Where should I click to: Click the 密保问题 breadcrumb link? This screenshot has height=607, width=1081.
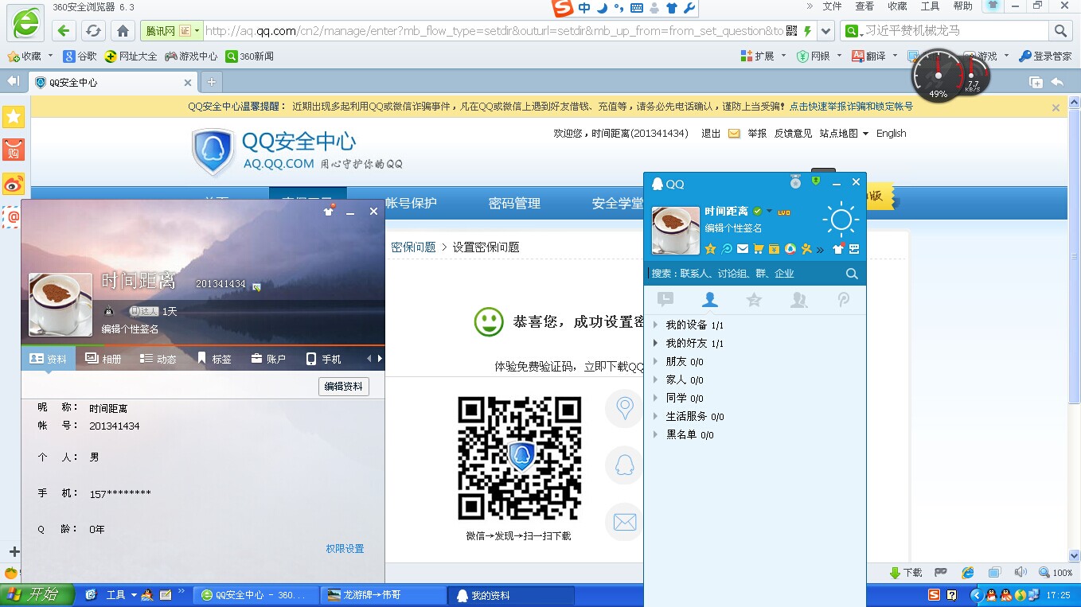point(413,247)
